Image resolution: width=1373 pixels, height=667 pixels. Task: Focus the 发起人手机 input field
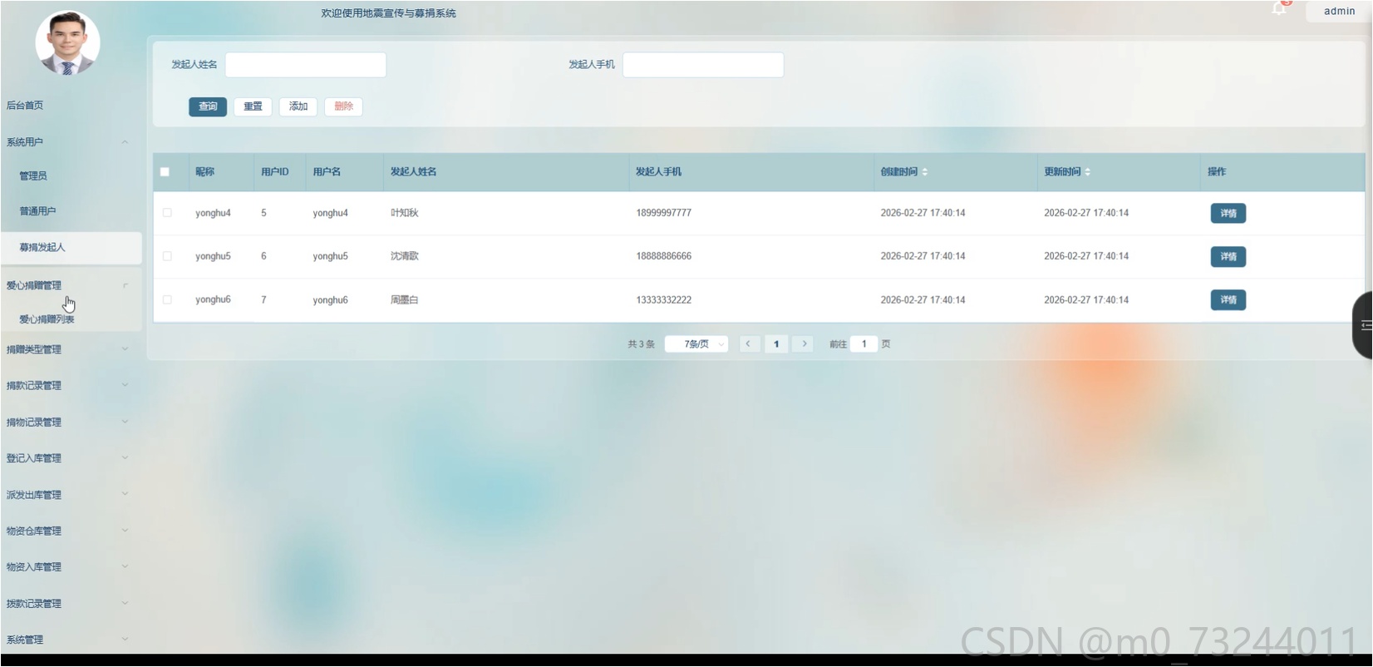(x=703, y=65)
